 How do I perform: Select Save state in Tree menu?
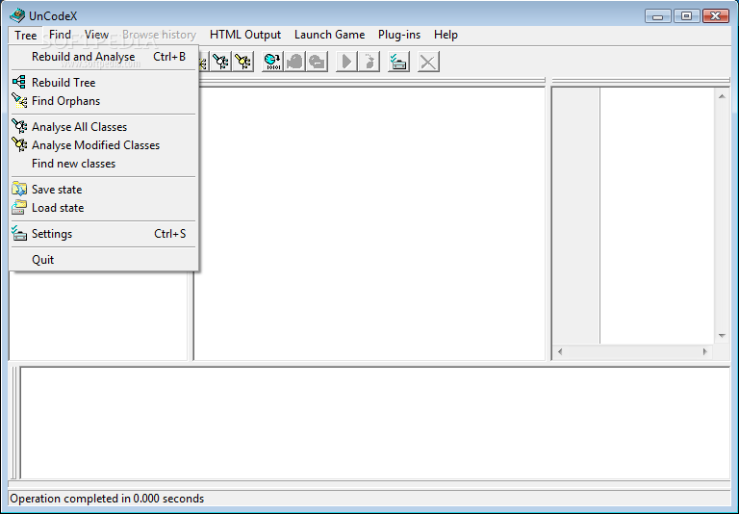[x=104, y=189]
